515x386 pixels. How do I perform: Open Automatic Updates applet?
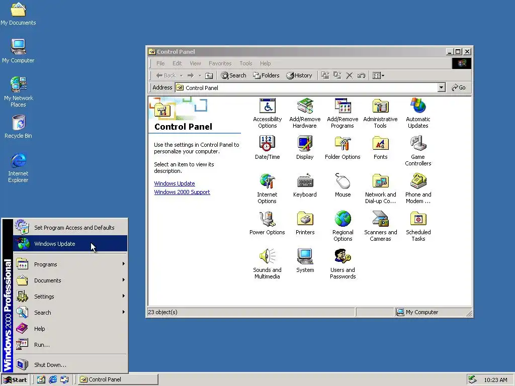tap(418, 113)
